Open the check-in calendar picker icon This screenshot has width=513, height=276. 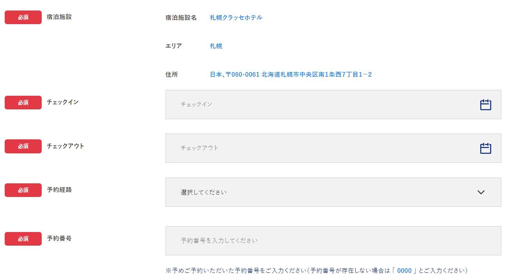coord(485,105)
